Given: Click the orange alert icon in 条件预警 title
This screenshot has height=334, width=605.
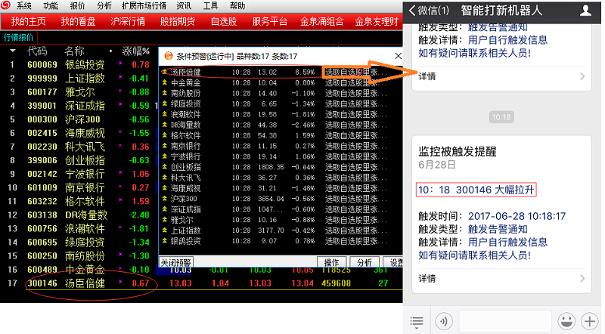Looking at the screenshot, I should [168, 57].
